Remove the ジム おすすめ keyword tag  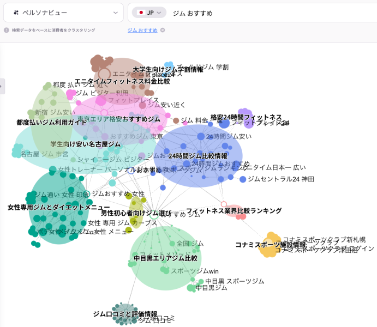[163, 30]
